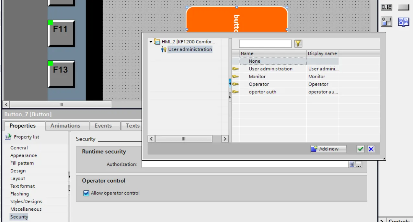This screenshot has height=222, width=413.
Task: Click the Display name column header
Action: [323, 53]
